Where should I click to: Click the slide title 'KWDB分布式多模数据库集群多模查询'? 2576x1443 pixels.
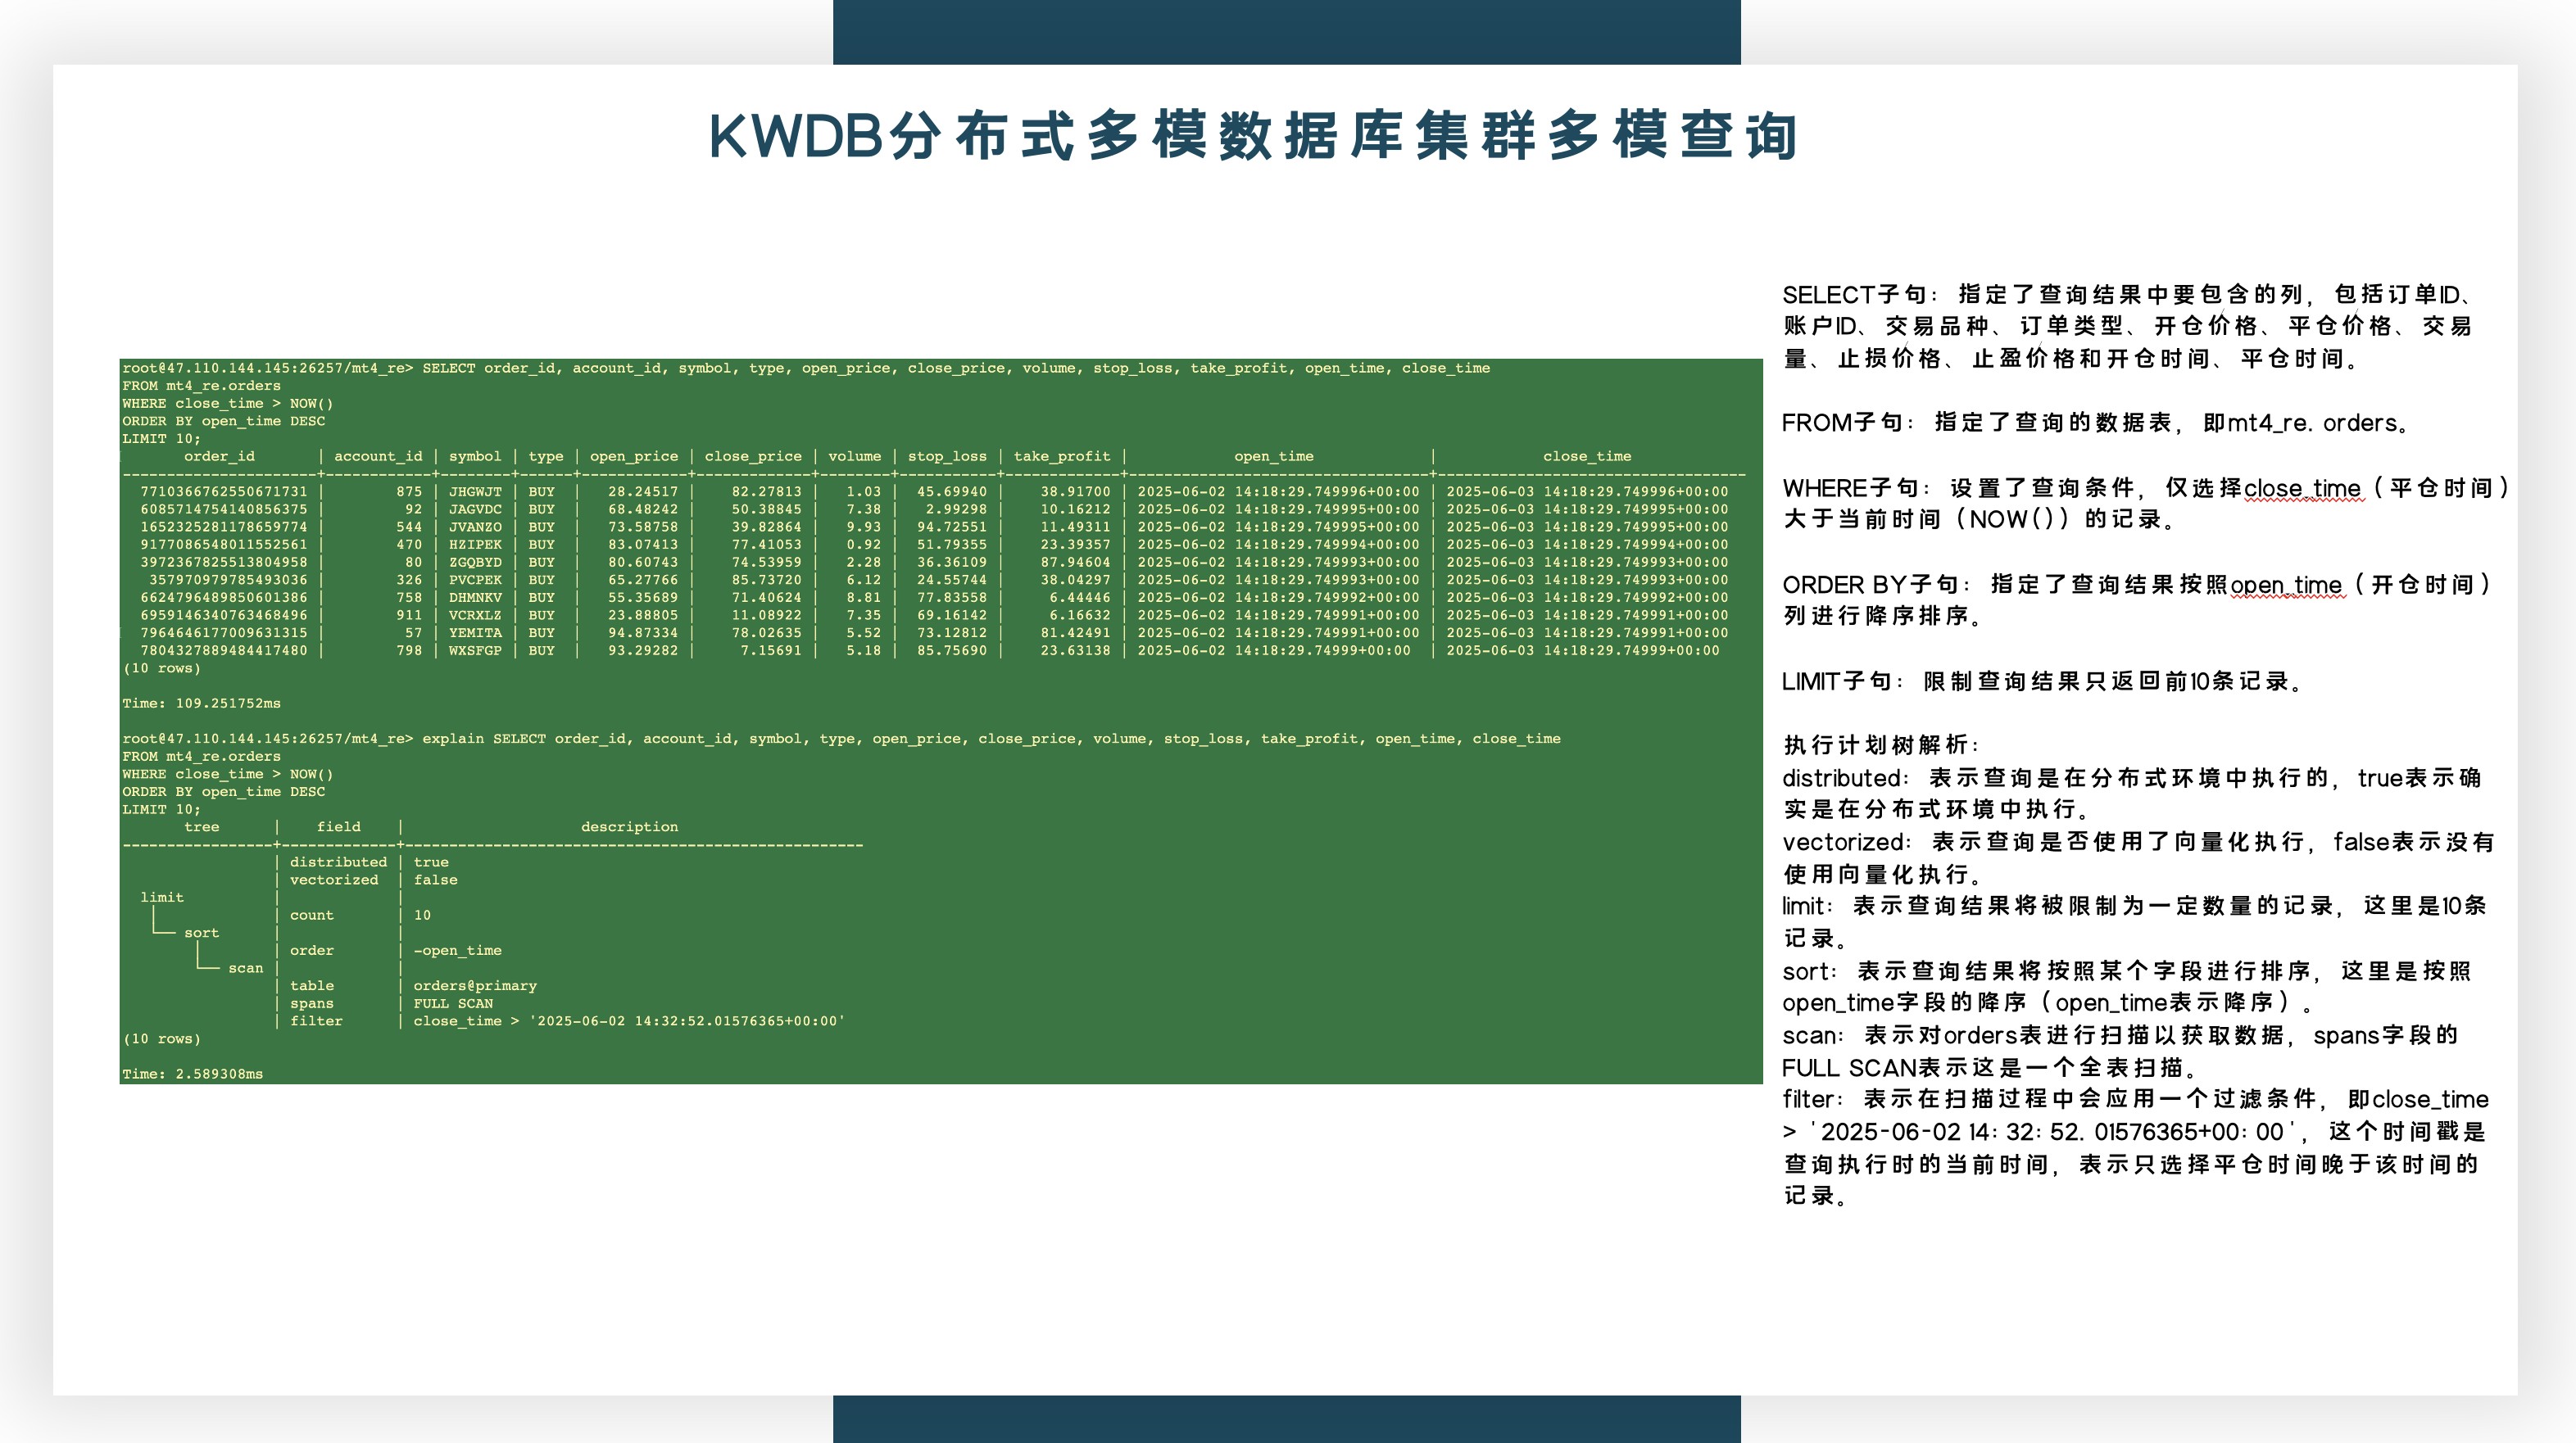tap(1253, 136)
